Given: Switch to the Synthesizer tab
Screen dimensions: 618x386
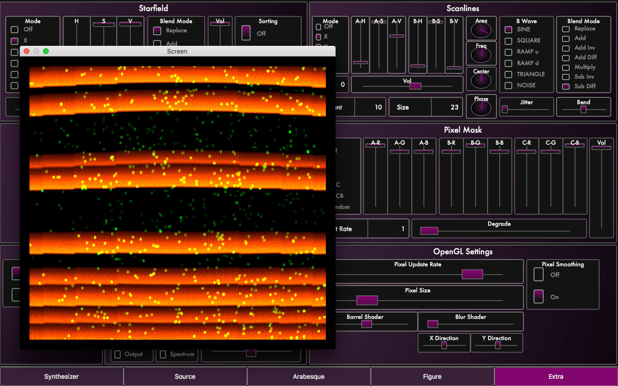Looking at the screenshot, I should point(61,376).
